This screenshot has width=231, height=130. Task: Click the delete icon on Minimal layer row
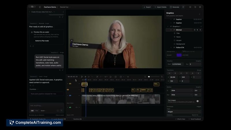point(200,30)
